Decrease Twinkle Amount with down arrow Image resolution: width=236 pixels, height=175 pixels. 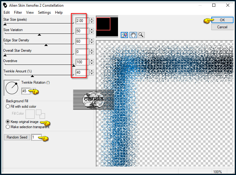click(x=92, y=74)
